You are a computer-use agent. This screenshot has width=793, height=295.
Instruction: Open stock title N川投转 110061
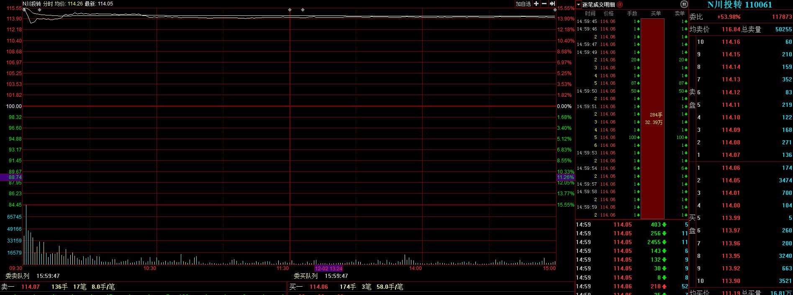coord(739,5)
